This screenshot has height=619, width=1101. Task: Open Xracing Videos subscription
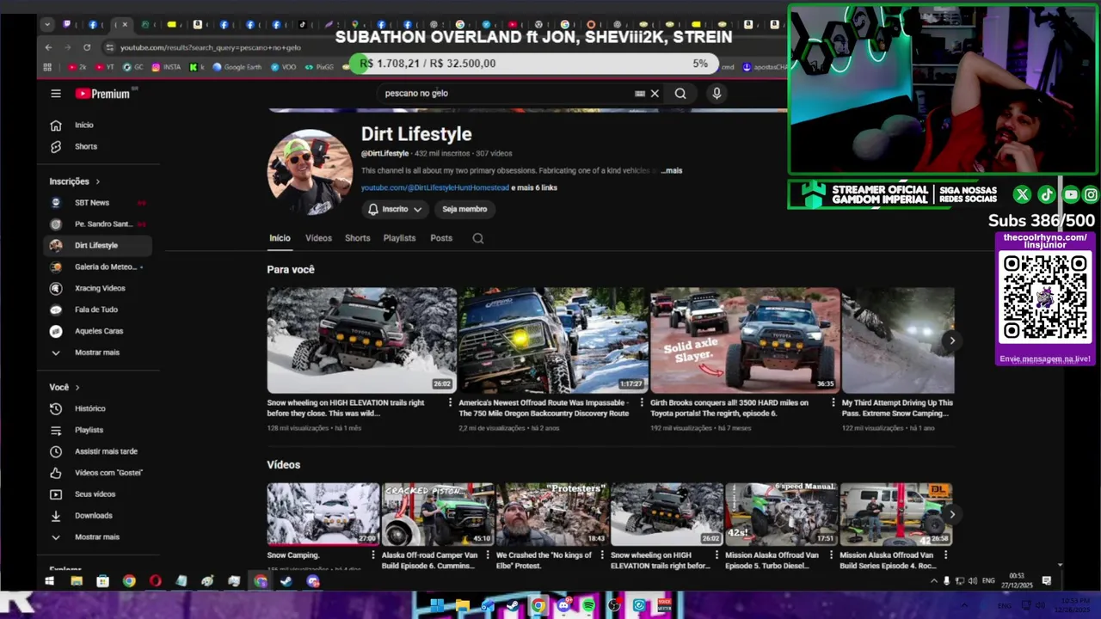pyautogui.click(x=98, y=288)
